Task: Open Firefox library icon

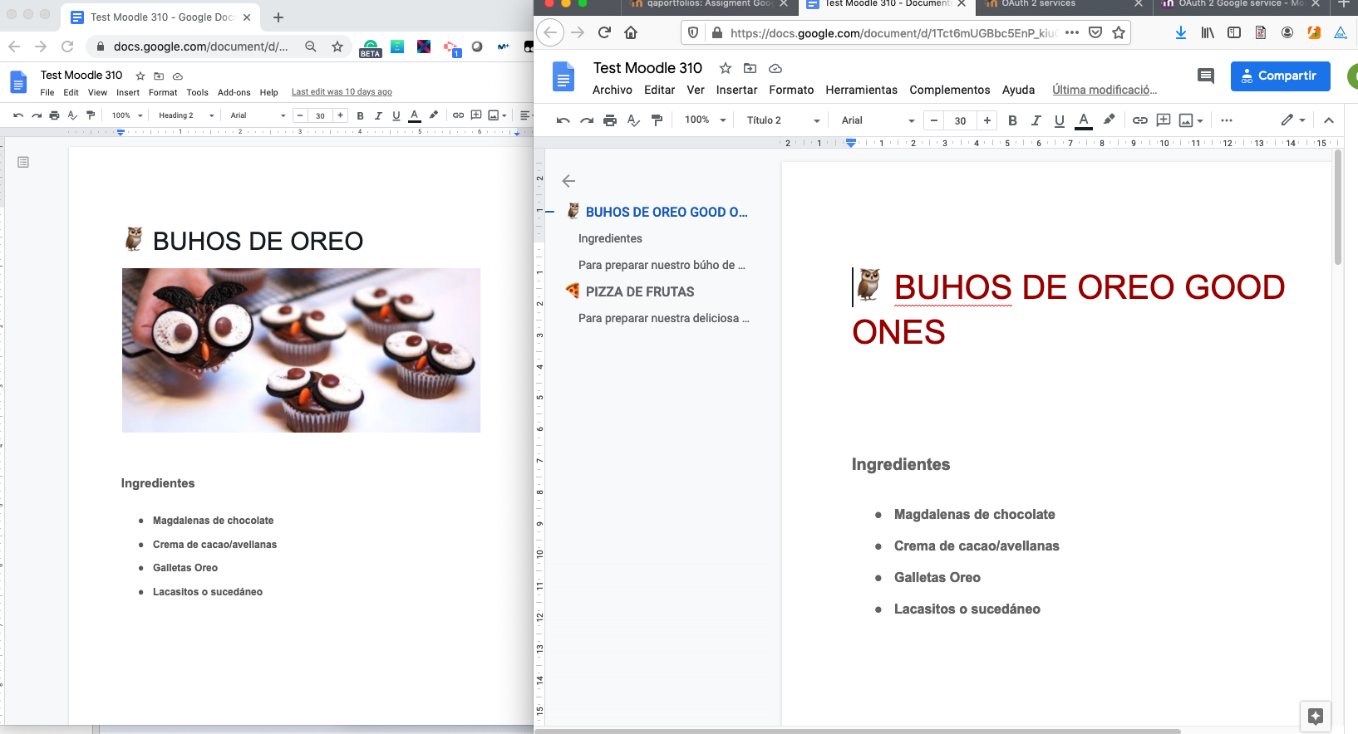Action: pos(1208,32)
